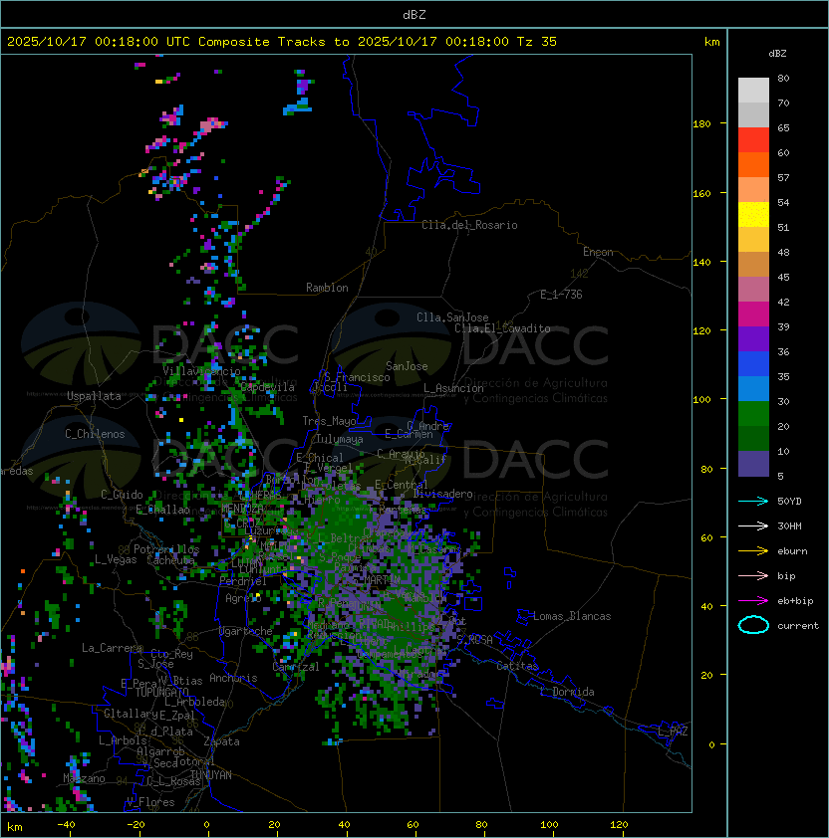Click the 'Capdevila' map label
Image resolution: width=829 pixels, height=838 pixels.
[267, 387]
